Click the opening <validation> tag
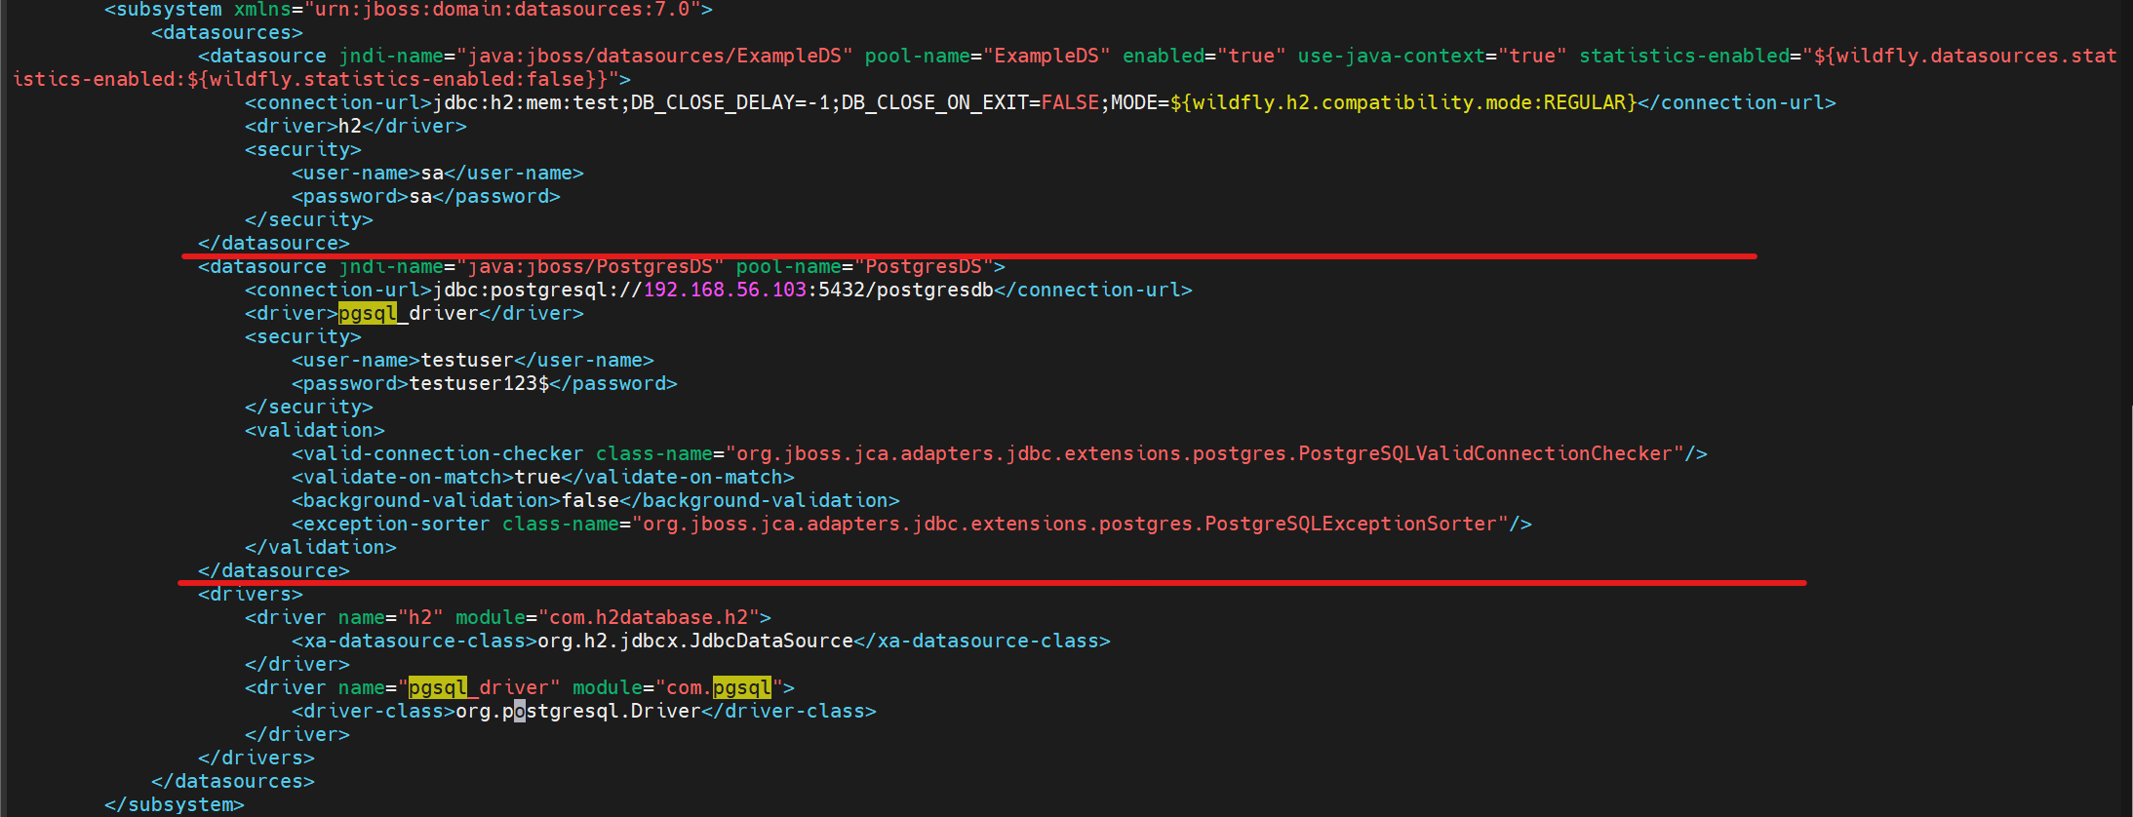The image size is (2133, 817). click(x=315, y=431)
